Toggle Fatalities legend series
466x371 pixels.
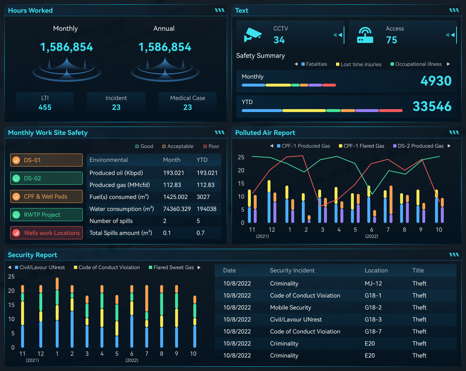tap(314, 64)
